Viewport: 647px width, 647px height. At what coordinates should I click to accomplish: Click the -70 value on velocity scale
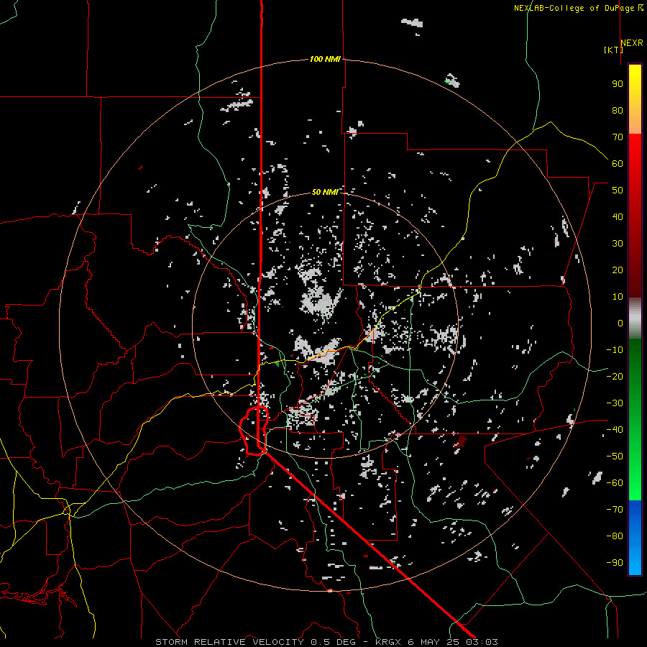point(615,509)
